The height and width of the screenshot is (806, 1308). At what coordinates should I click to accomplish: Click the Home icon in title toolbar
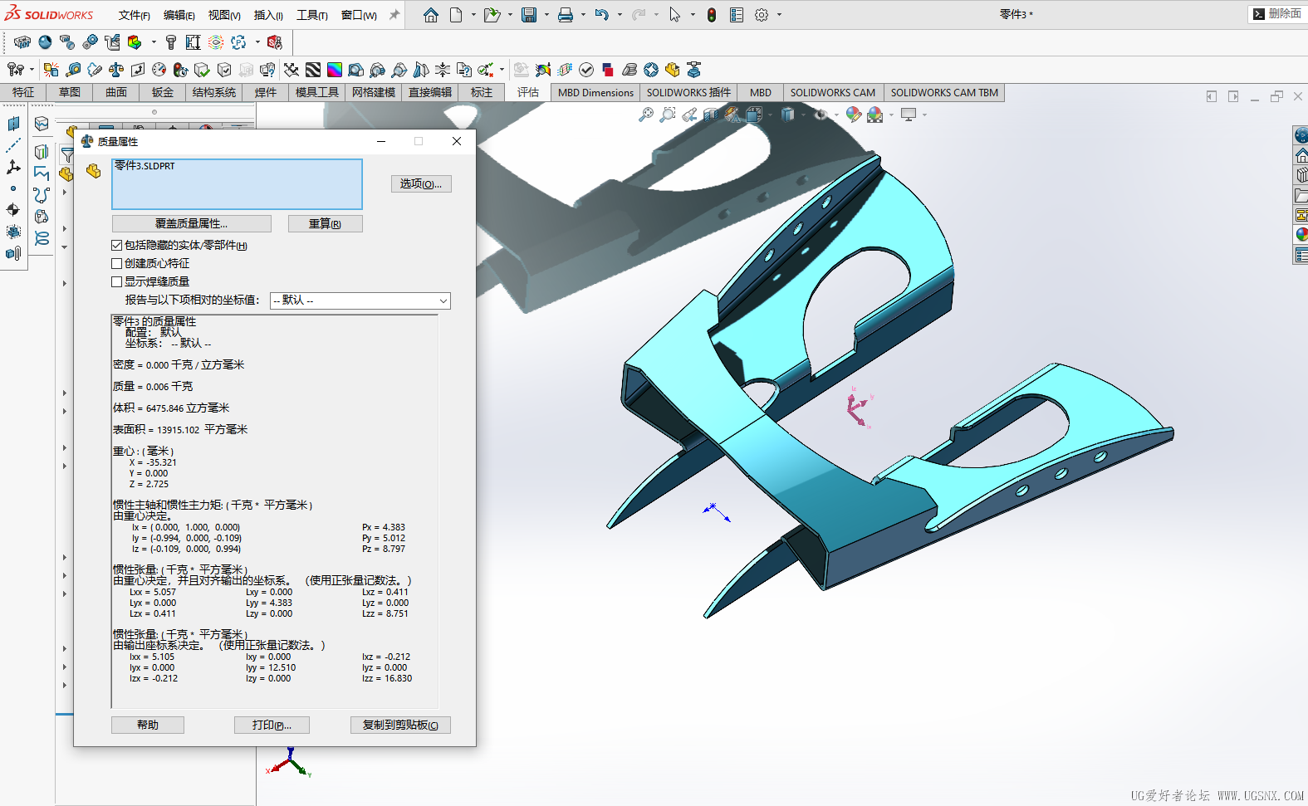coord(430,15)
